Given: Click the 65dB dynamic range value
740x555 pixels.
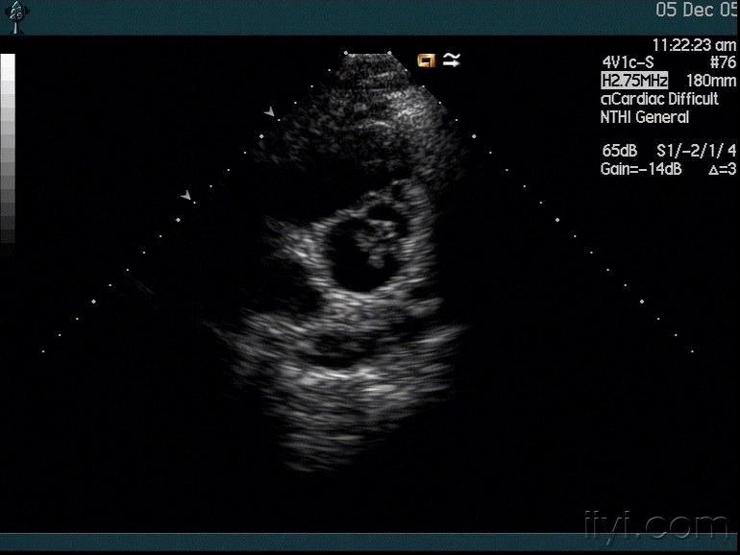Looking at the screenshot, I should click(620, 151).
